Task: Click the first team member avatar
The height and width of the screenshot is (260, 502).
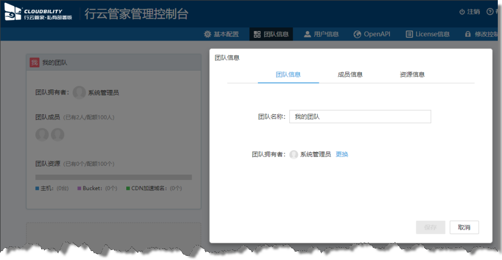Action: coord(42,135)
